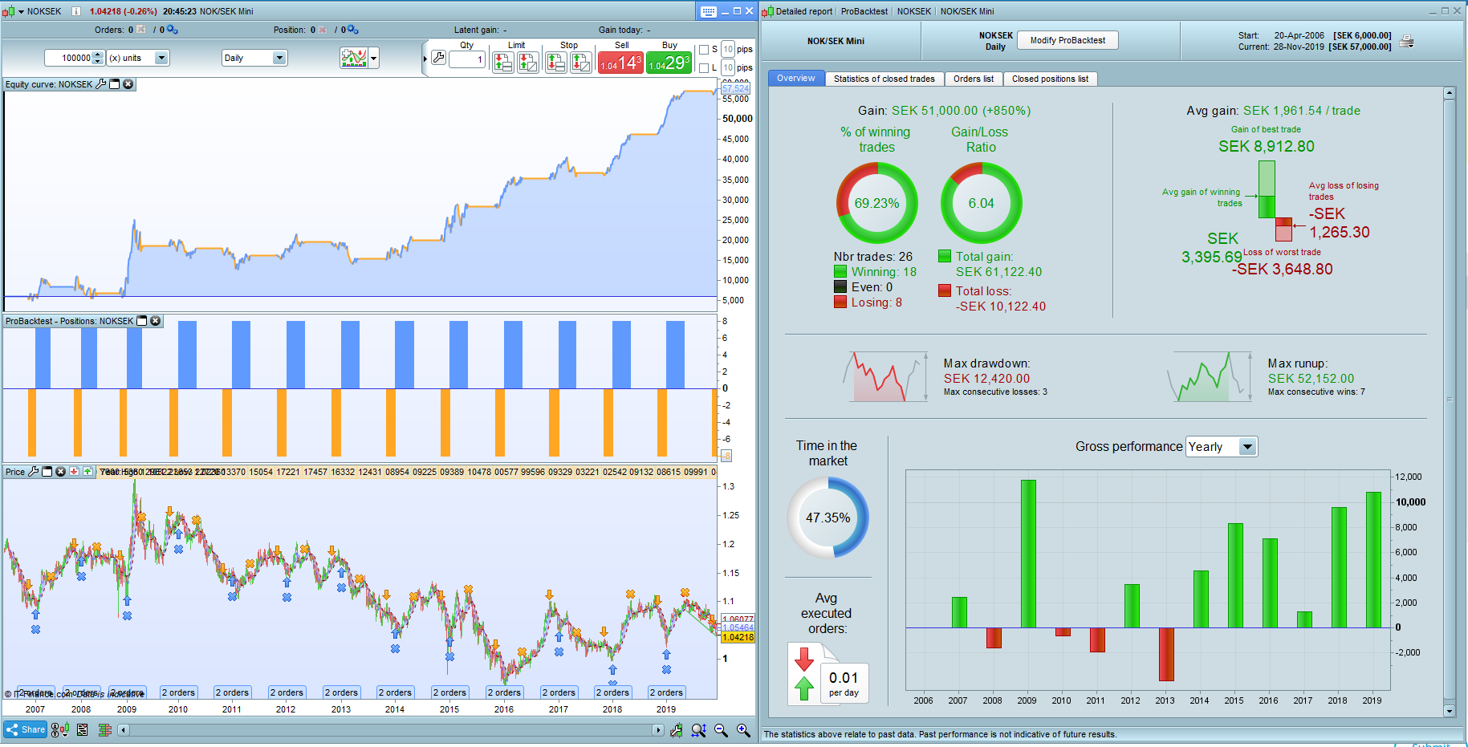
Task: Click the first Limit order icon
Action: tap(503, 62)
